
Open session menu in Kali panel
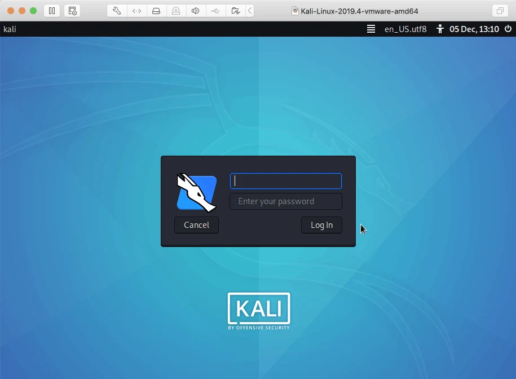pos(371,29)
